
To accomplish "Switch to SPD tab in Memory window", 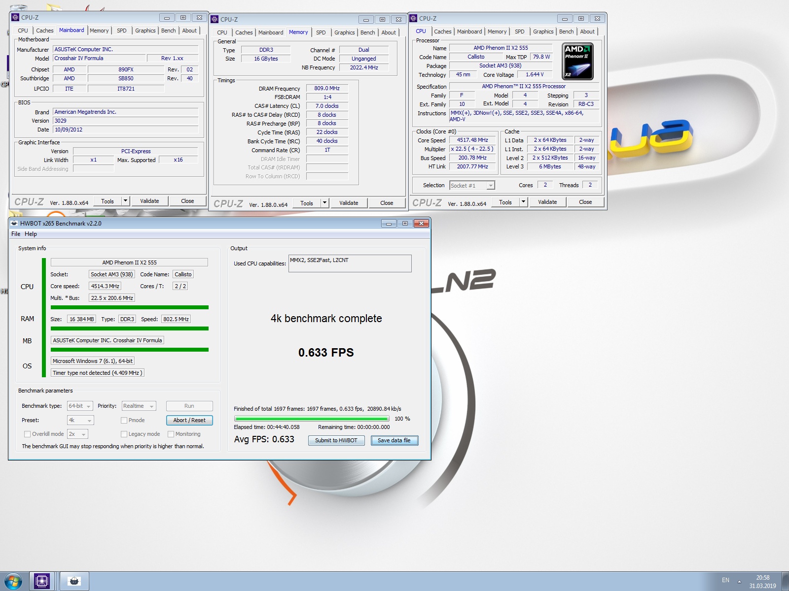I will 321,33.
